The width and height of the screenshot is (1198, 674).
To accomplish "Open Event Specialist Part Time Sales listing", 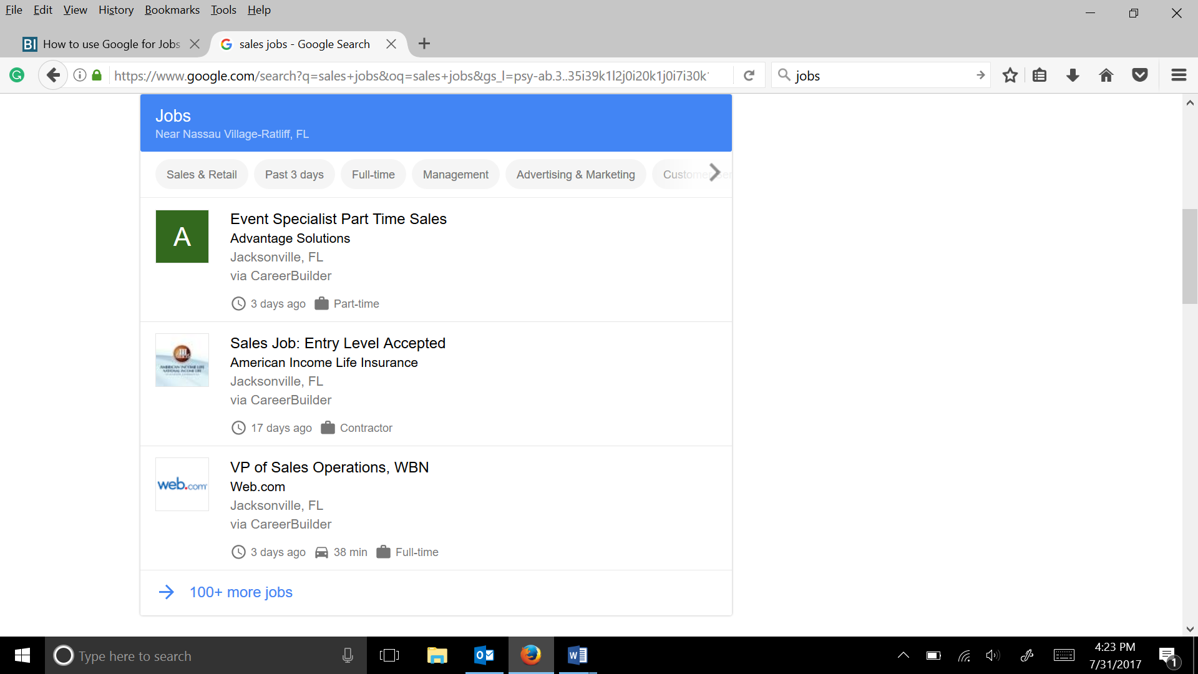I will click(x=338, y=219).
